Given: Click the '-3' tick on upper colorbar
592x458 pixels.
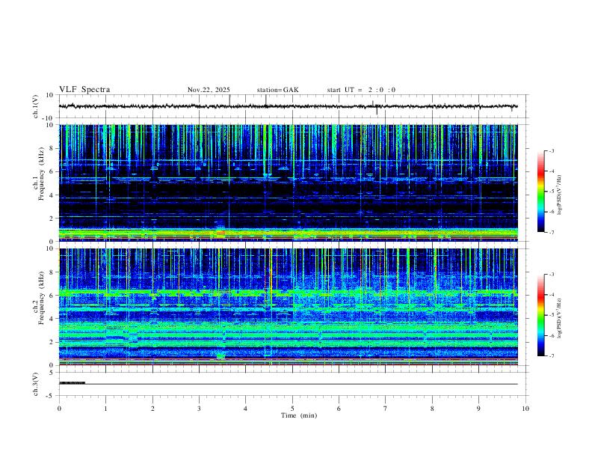Looking at the screenshot, I should coord(551,150).
